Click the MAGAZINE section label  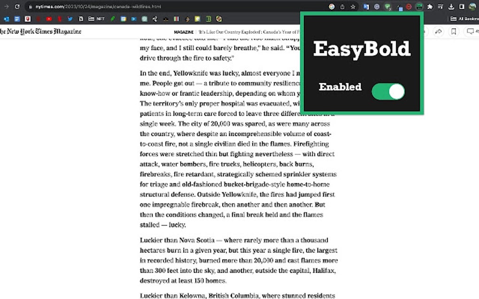pos(184,31)
